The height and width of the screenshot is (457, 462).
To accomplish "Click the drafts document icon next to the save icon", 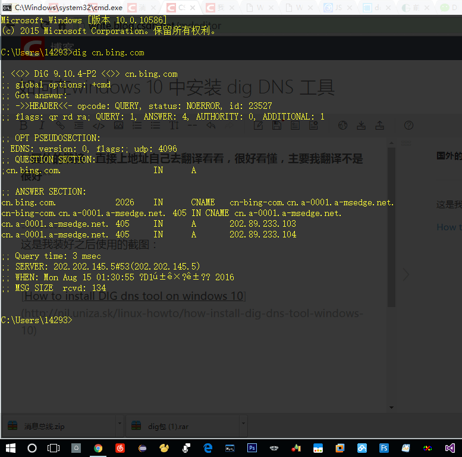I will click(x=296, y=126).
